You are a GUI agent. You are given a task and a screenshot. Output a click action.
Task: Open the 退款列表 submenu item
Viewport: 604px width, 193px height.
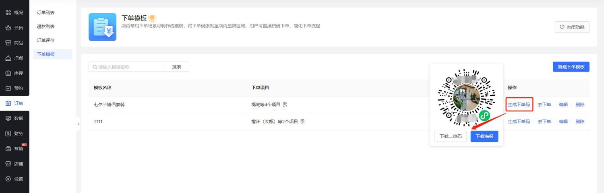pyautogui.click(x=46, y=27)
